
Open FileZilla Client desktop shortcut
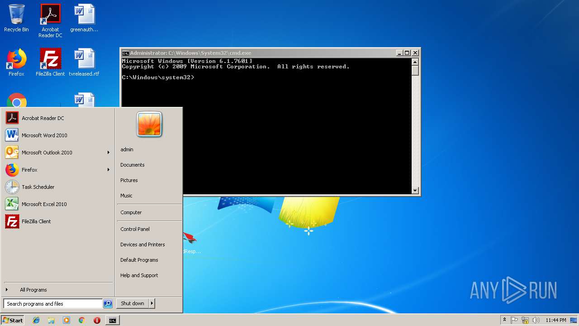(50, 62)
